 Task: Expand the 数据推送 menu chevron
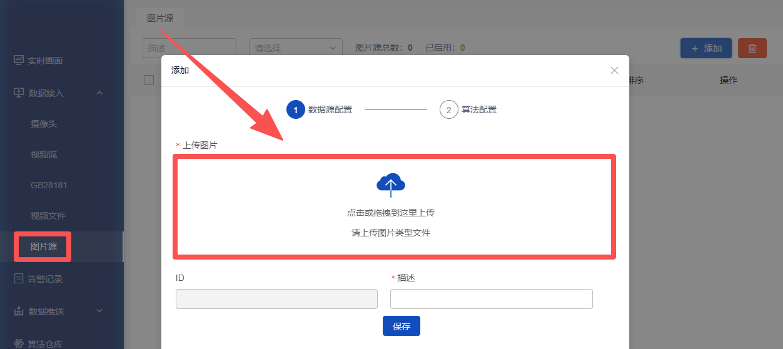pyautogui.click(x=99, y=311)
